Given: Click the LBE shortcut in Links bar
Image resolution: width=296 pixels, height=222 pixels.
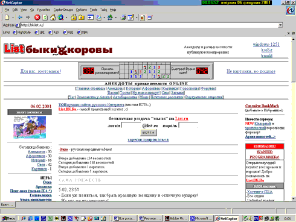Looking at the screenshot, I should [39, 33].
